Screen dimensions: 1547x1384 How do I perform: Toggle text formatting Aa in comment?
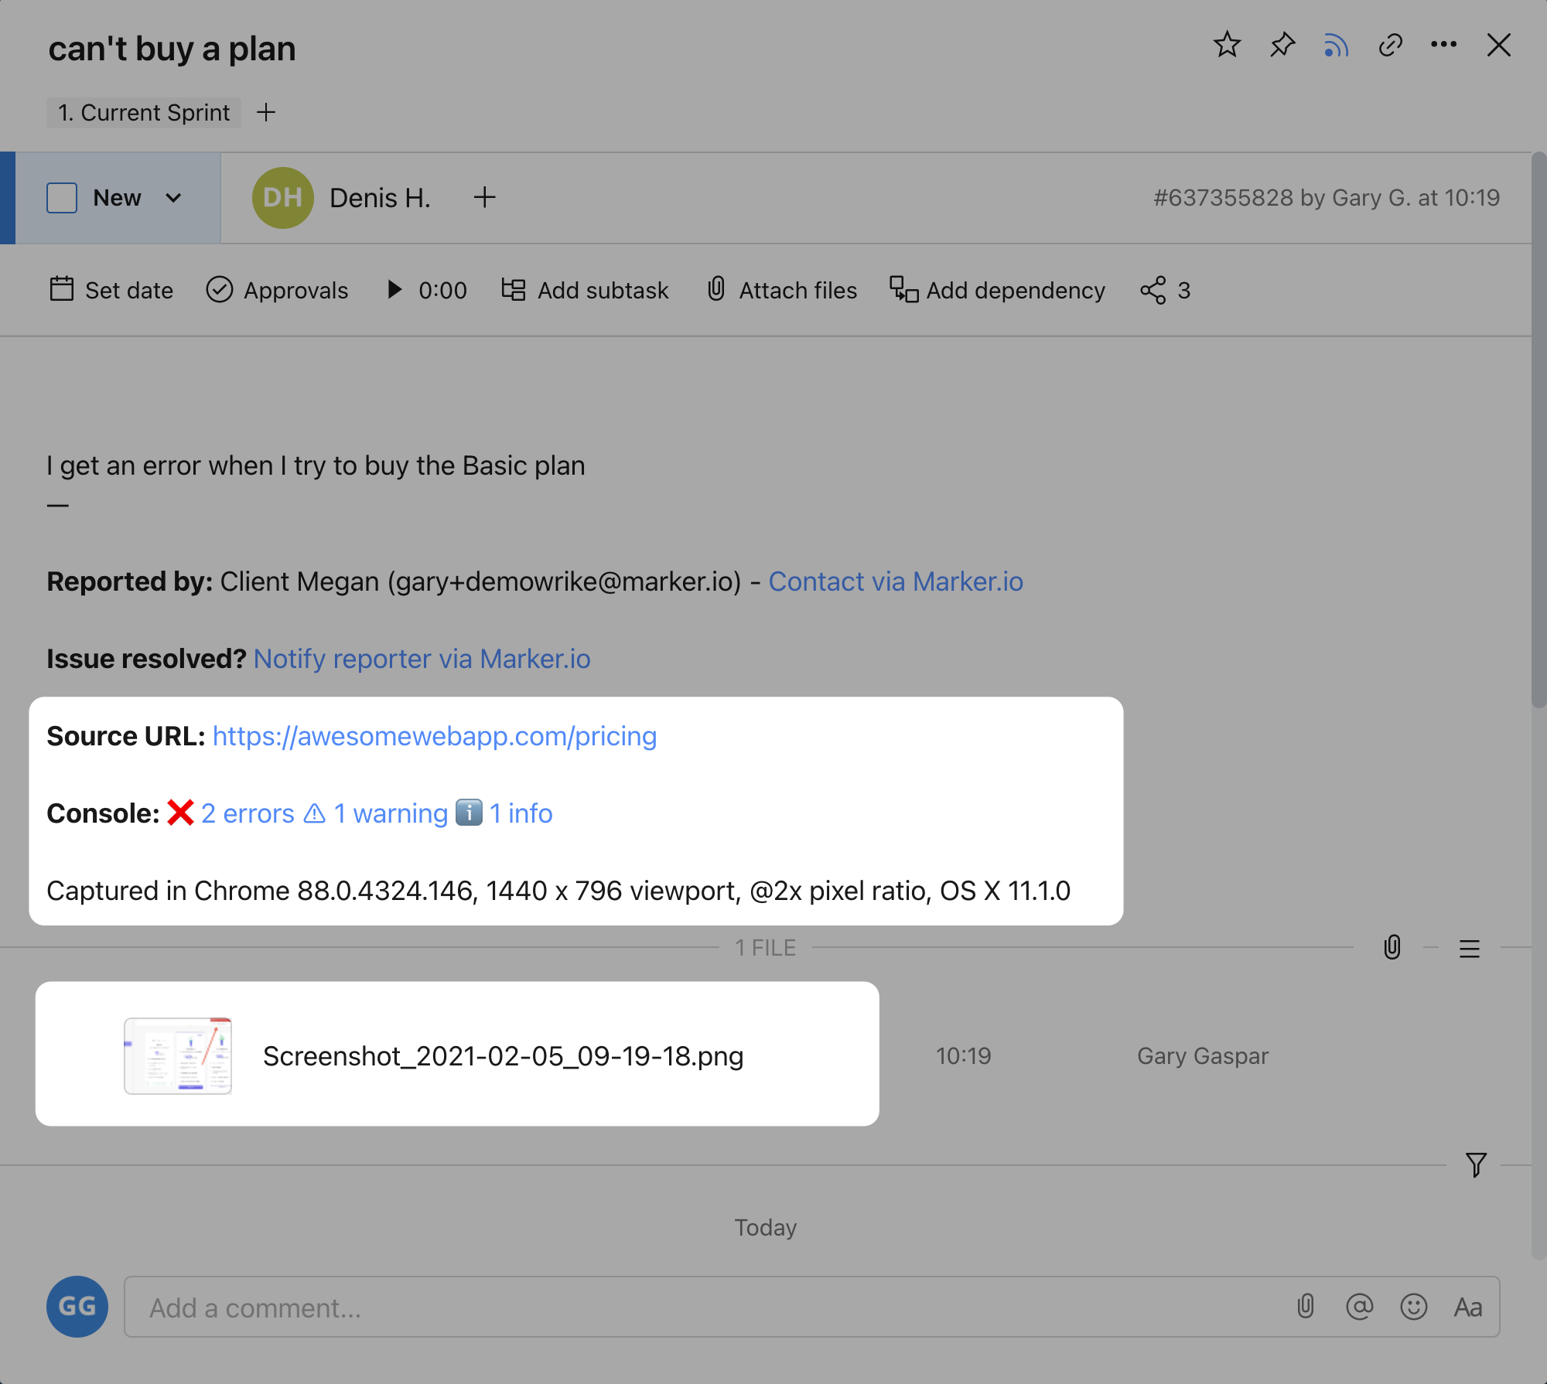1467,1307
